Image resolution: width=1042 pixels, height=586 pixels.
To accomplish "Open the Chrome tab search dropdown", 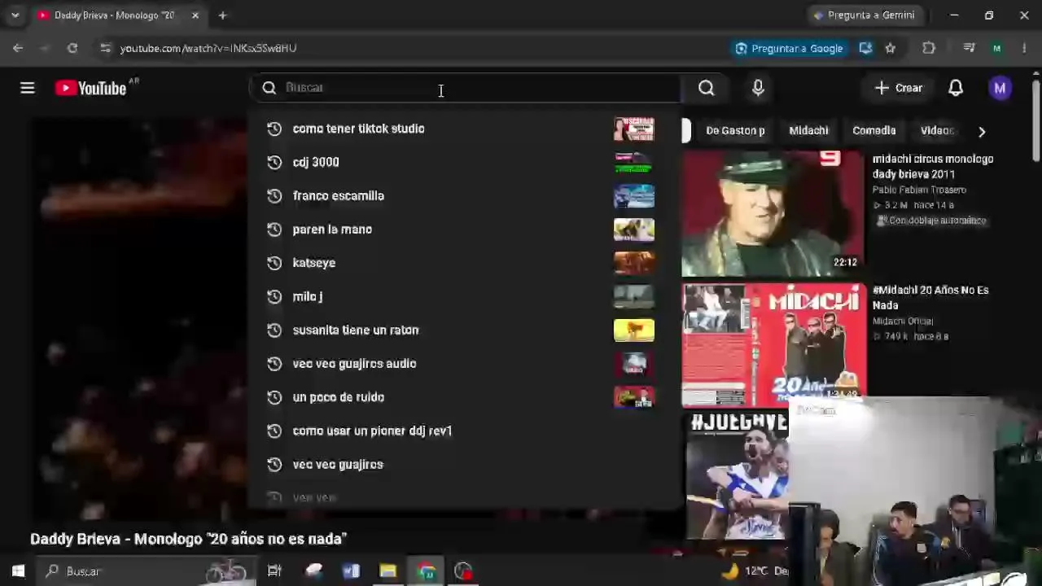I will [x=15, y=15].
